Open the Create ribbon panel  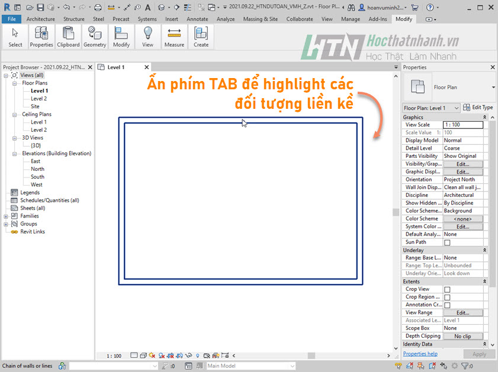[201, 37]
